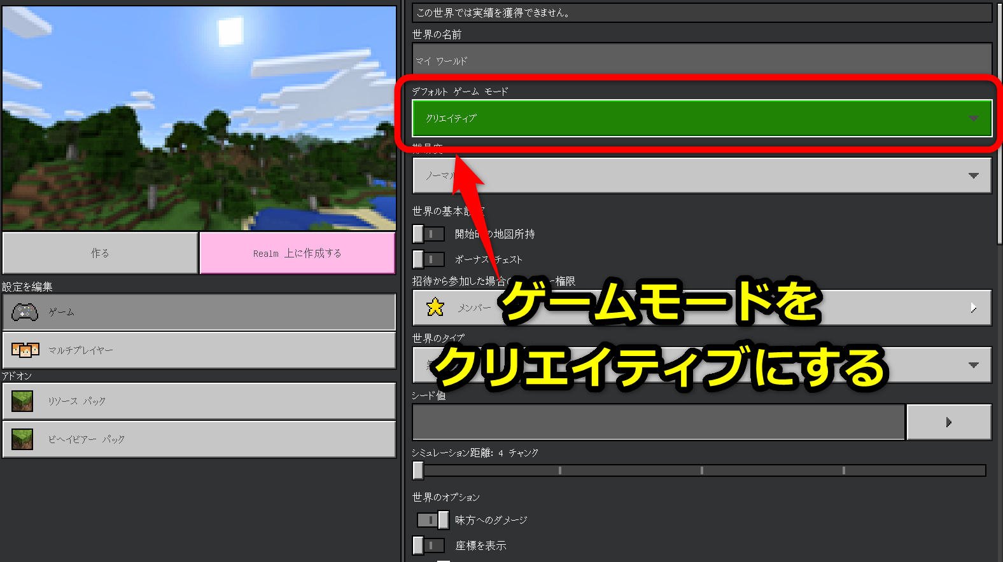Toggle 座標を表示 switch

point(429,545)
